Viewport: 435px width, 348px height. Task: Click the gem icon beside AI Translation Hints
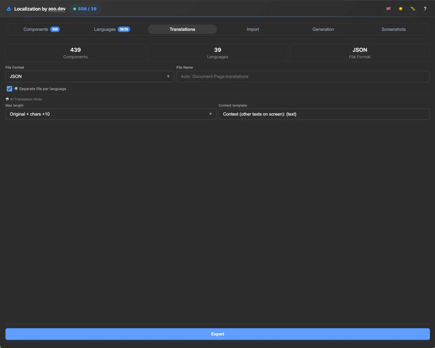[7, 99]
